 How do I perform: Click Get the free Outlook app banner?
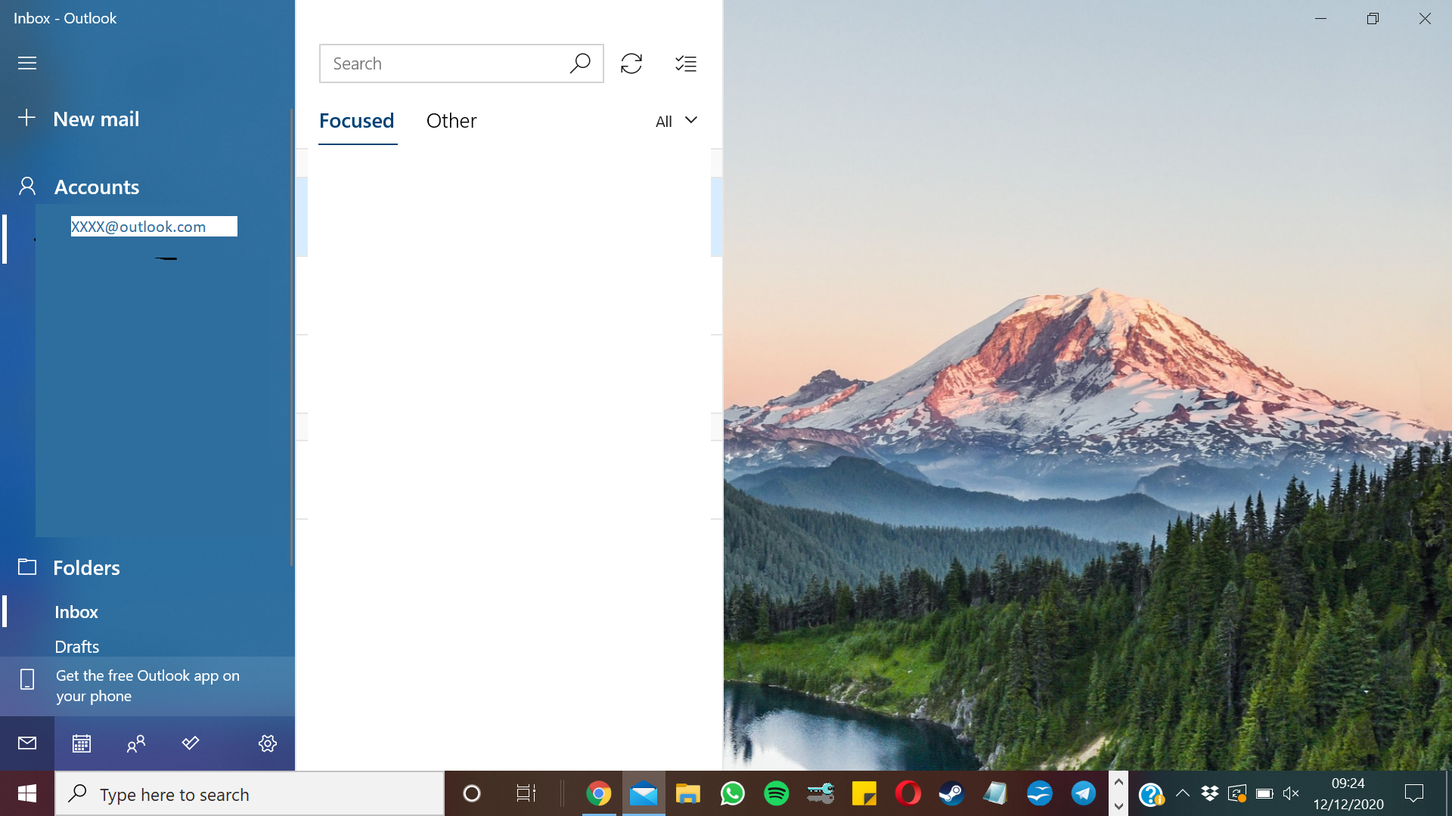click(147, 685)
